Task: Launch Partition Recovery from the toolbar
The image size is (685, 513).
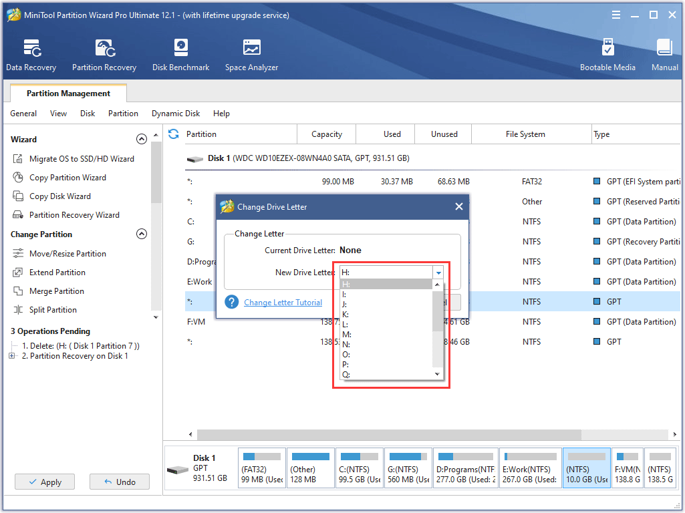Action: point(104,55)
